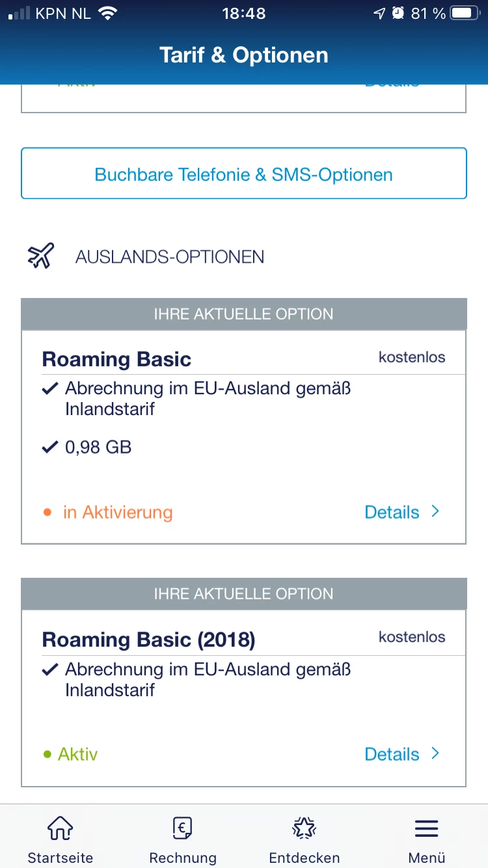Tap the alarm clock status icon

(x=398, y=13)
